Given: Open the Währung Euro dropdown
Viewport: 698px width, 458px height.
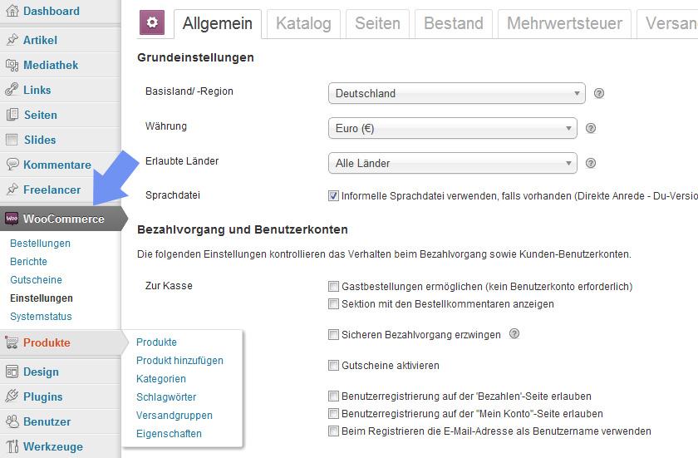Looking at the screenshot, I should tap(452, 128).
